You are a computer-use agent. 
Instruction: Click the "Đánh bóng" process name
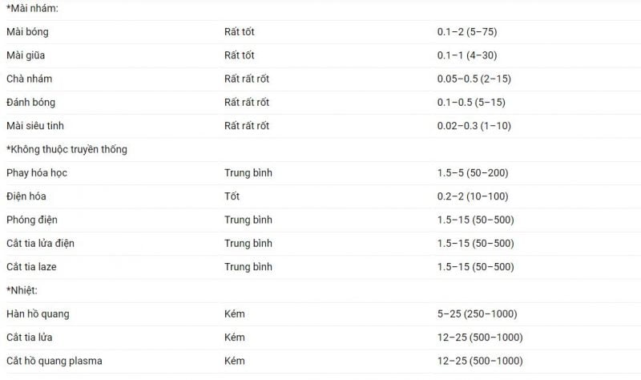(x=30, y=102)
